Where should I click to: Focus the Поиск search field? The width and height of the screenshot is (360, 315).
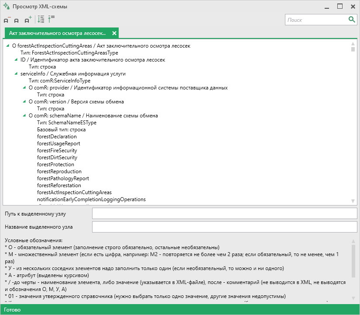tap(317, 20)
